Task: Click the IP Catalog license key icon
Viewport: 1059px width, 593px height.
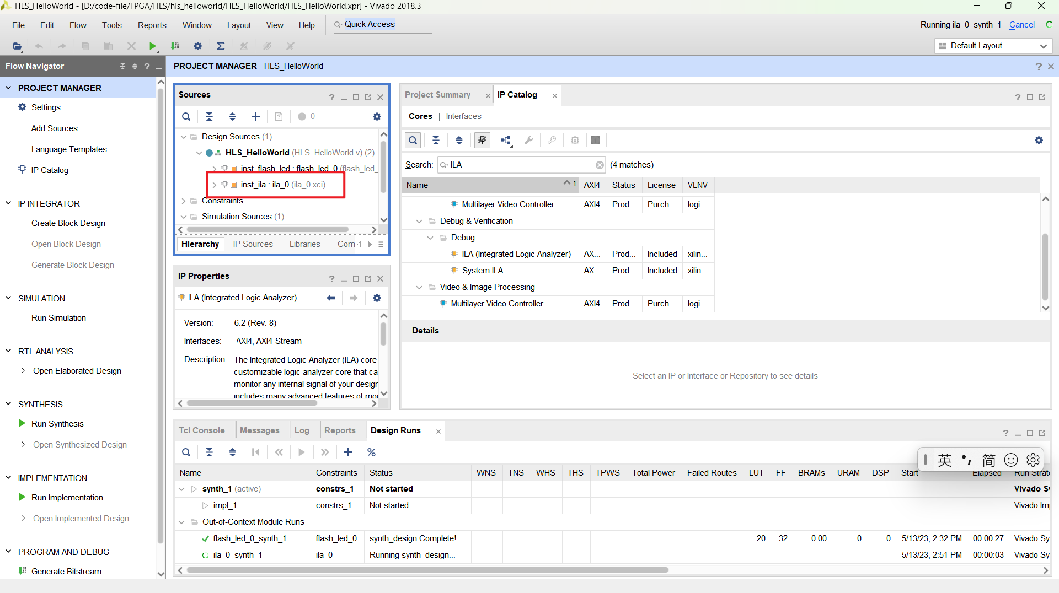Action: [552, 141]
